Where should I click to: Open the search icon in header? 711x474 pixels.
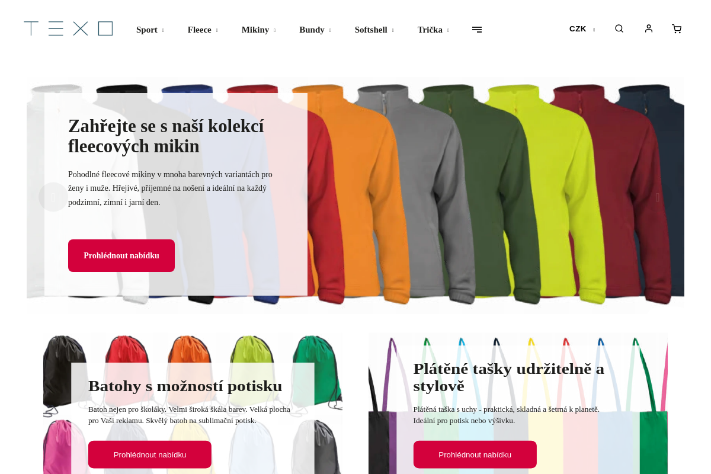click(x=619, y=28)
